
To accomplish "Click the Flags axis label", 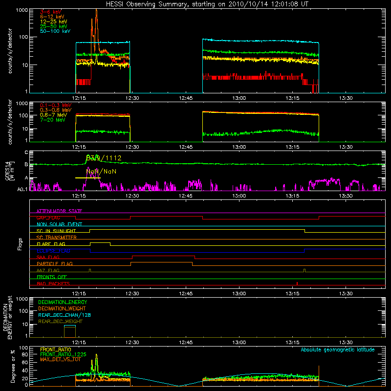I will 20,244.
